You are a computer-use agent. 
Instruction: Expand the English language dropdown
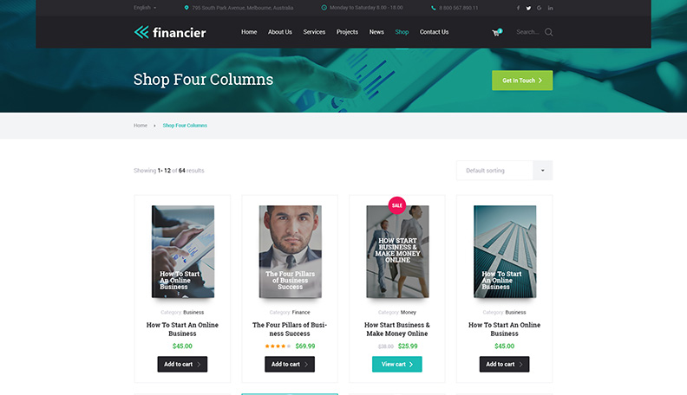(145, 8)
